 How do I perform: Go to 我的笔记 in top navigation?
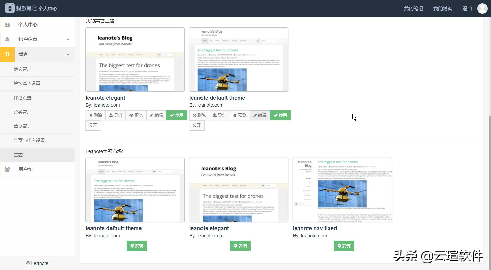pyautogui.click(x=413, y=9)
